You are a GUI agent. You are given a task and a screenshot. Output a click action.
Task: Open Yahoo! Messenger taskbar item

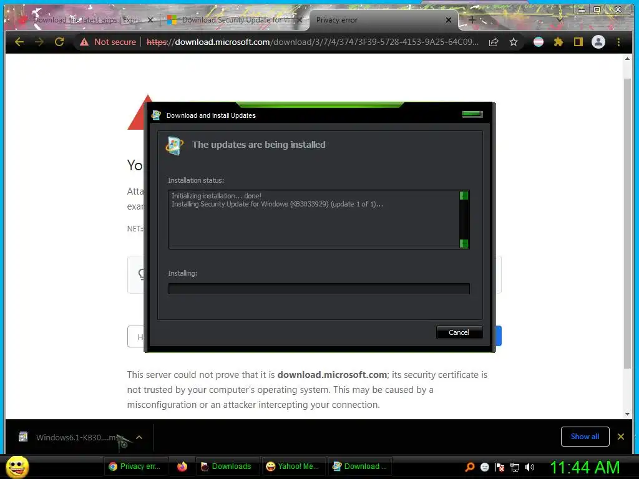point(293,467)
